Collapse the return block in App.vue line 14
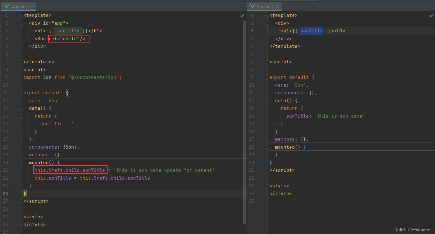The width and height of the screenshot is (435, 234). point(21,116)
